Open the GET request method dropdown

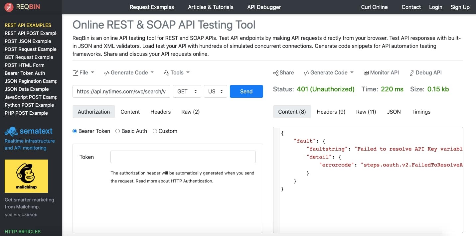tap(187, 91)
